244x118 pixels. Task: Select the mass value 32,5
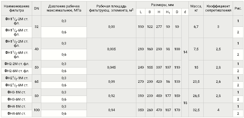coord(196,110)
